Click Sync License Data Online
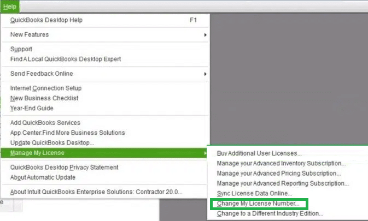This screenshot has width=368, height=221. point(254,194)
